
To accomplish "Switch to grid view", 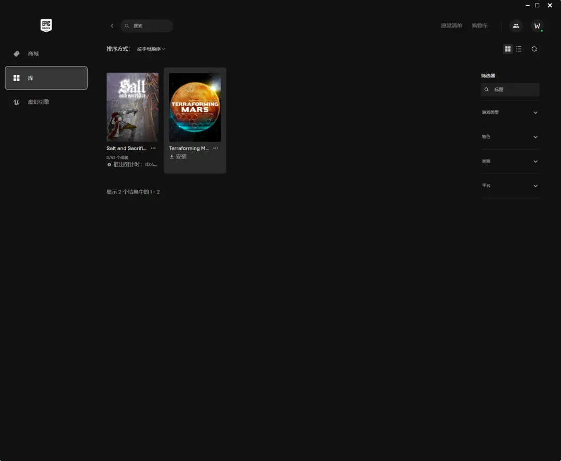I will pos(507,49).
